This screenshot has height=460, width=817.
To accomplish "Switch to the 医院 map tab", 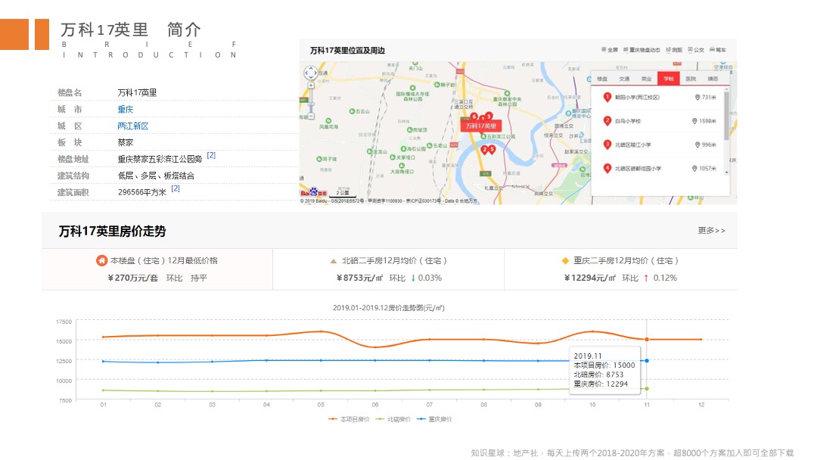I will pos(691,77).
